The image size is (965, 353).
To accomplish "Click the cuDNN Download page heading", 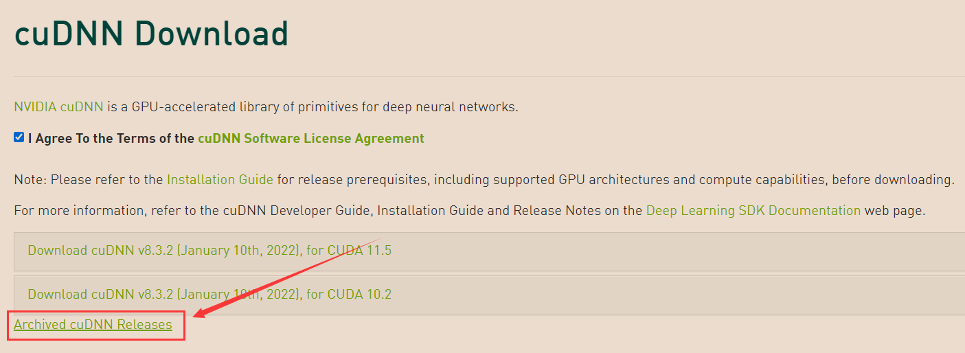I will (x=151, y=34).
